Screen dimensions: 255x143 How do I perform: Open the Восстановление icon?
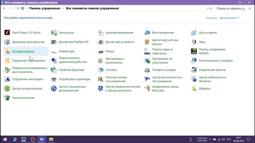147,33
